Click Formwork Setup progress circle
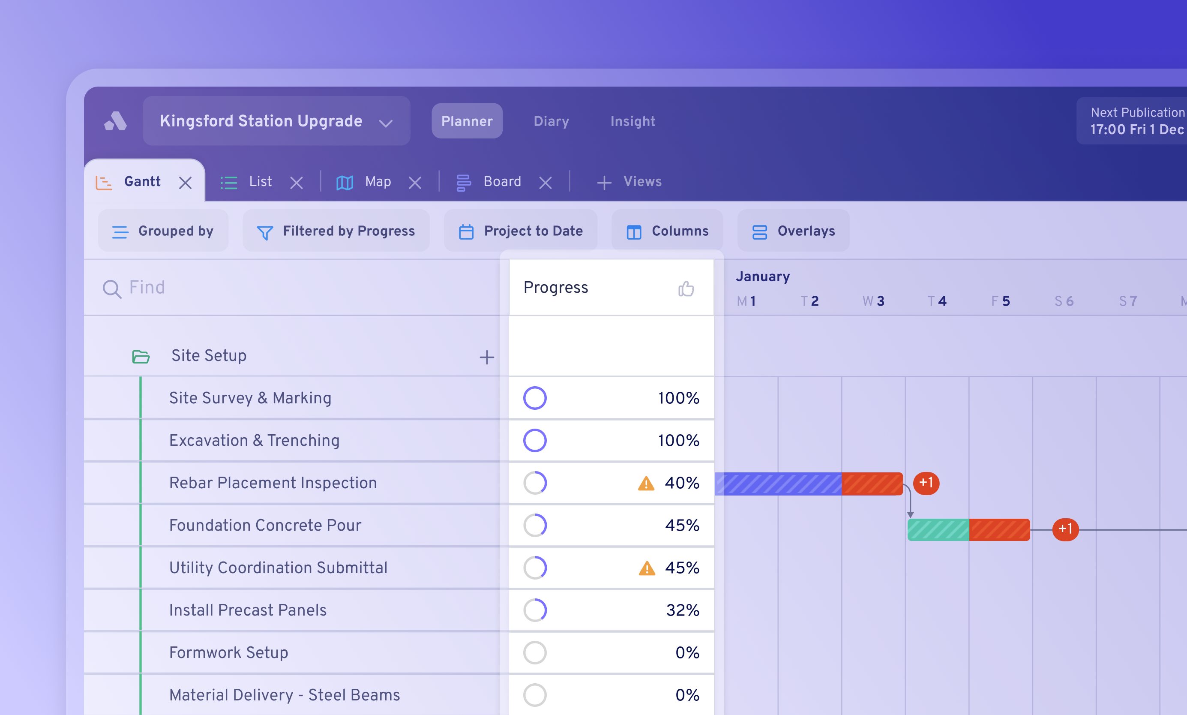Screen dimensions: 1187x715 [x=535, y=653]
